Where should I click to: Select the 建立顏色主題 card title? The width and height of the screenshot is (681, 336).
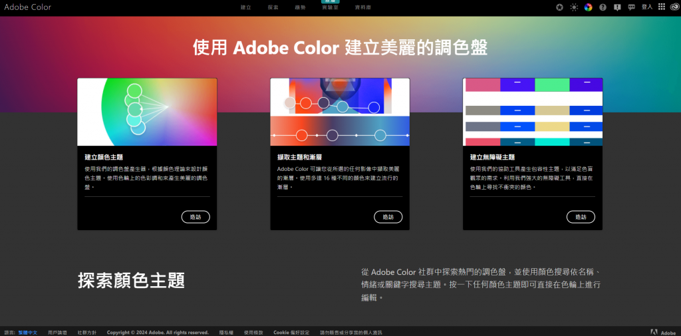click(x=104, y=157)
